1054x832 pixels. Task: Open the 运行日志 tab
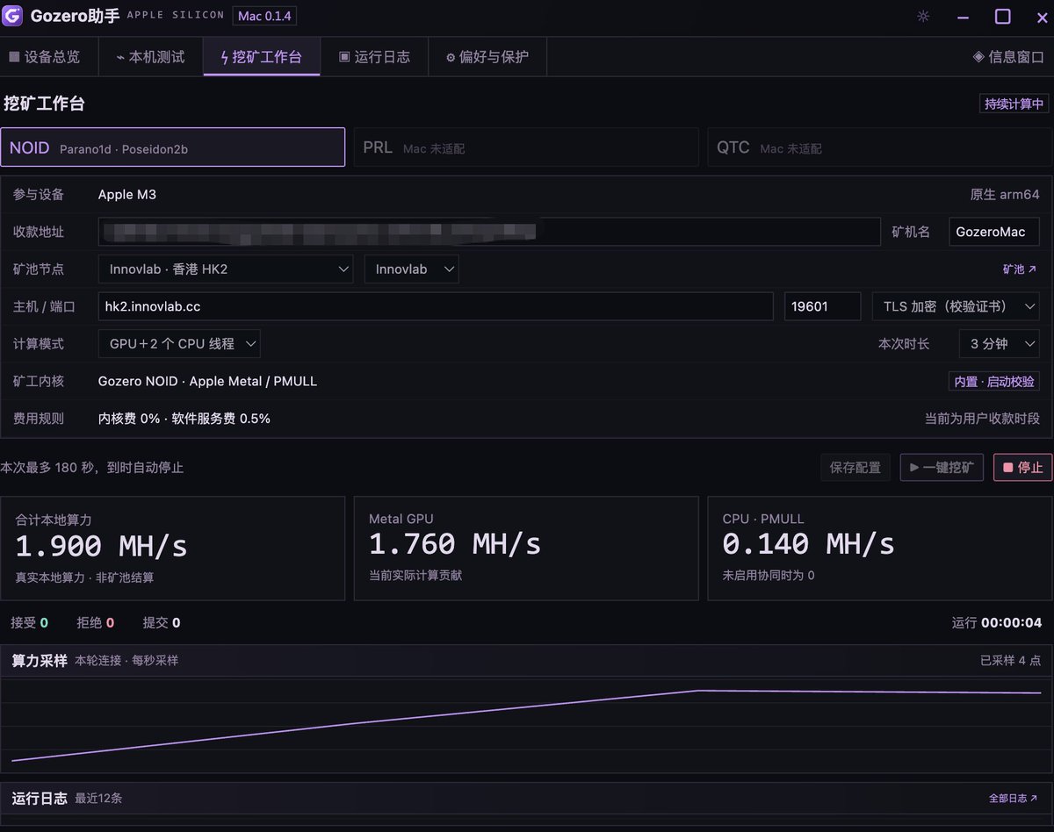coord(374,57)
